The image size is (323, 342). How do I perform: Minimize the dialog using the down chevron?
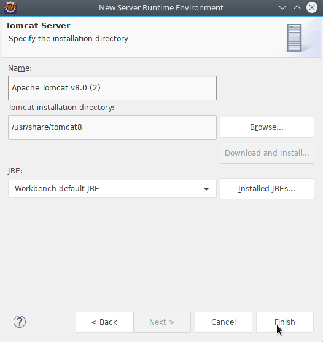pos(282,8)
